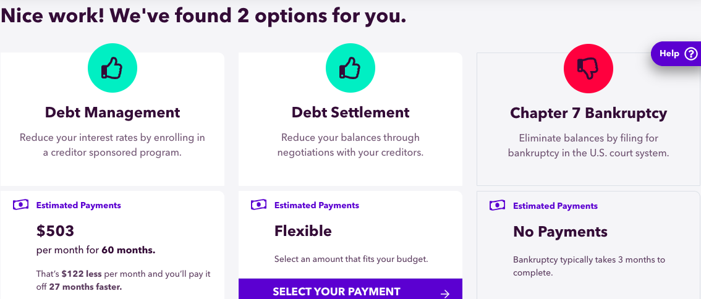Click the Flexible payment label
701x299 pixels.
point(303,231)
